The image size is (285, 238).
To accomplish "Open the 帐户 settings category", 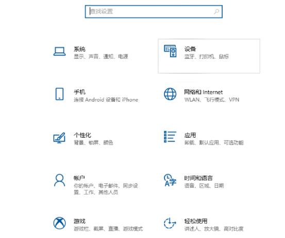I will tap(98, 184).
